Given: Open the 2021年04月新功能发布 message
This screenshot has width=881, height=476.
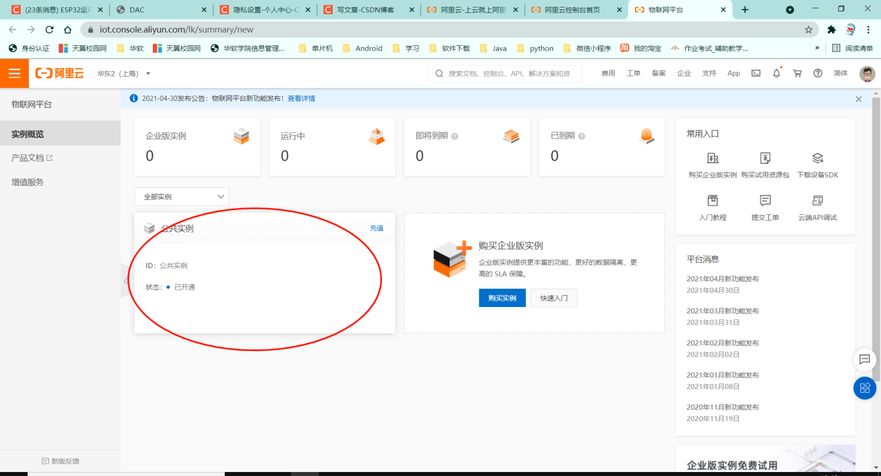Looking at the screenshot, I should [x=723, y=279].
